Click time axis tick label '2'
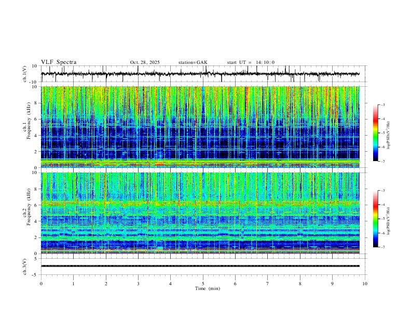Viewport: 411px width, 318px height. [x=106, y=284]
